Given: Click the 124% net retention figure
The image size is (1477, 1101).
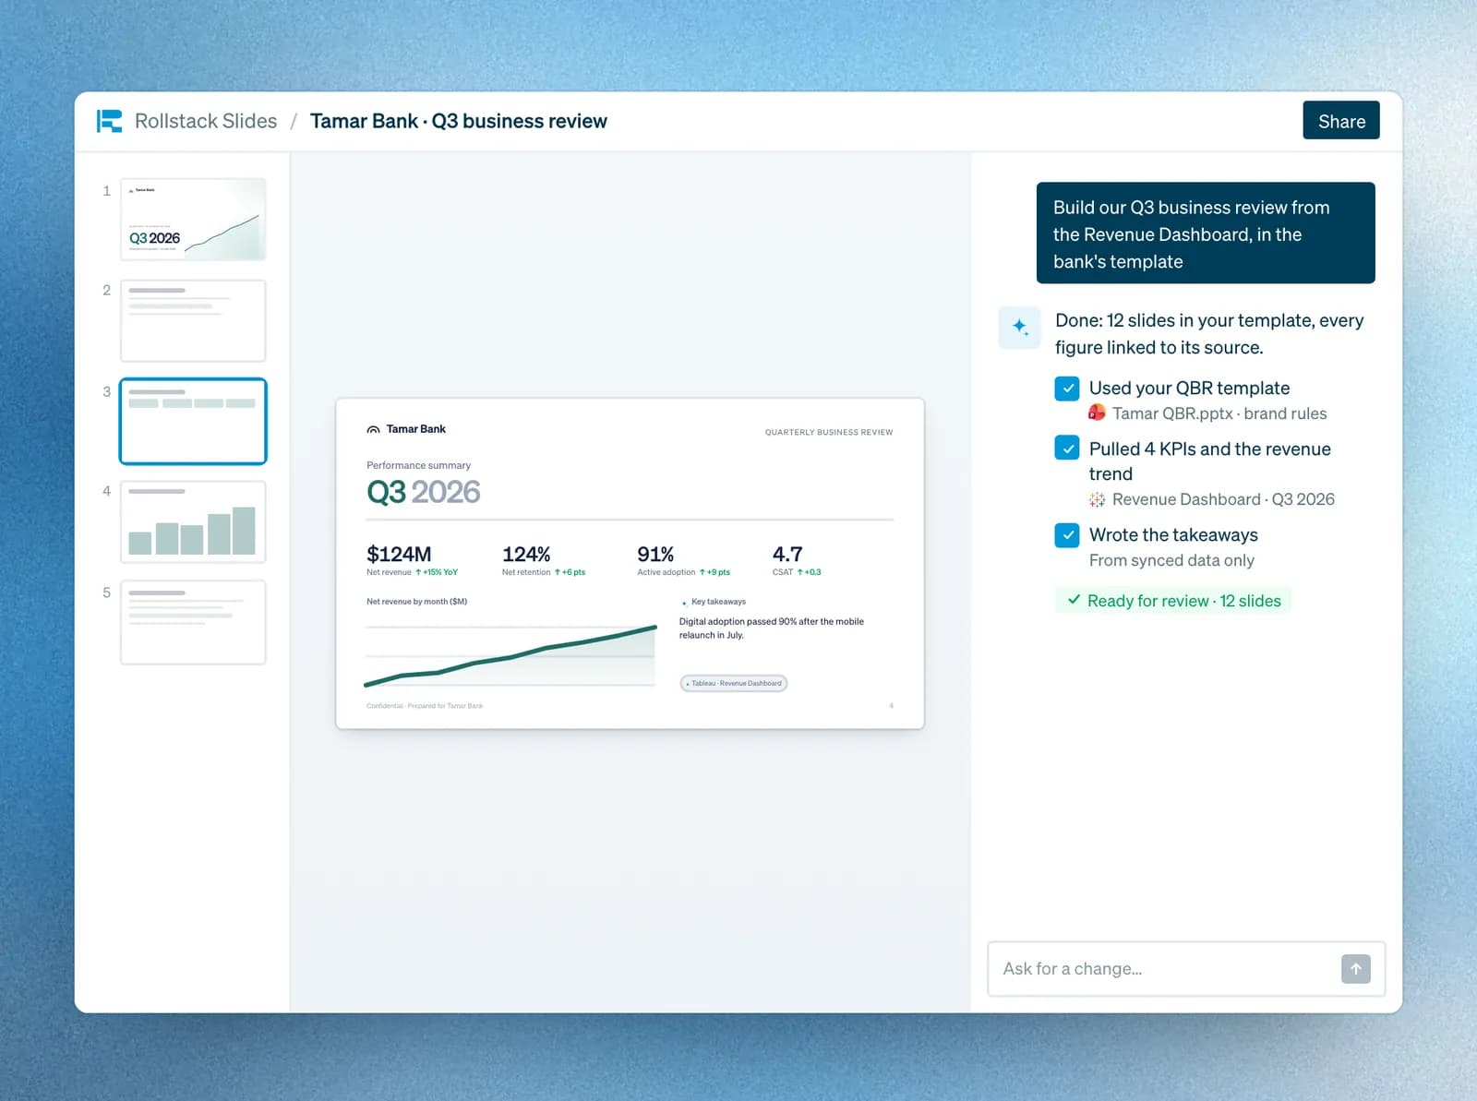Looking at the screenshot, I should (526, 554).
